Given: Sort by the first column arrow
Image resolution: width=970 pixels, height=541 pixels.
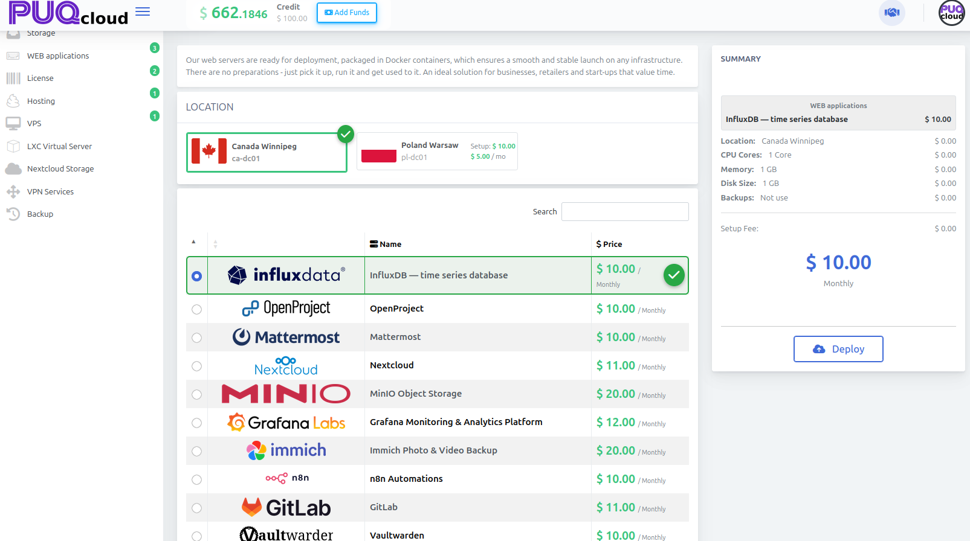Looking at the screenshot, I should (194, 242).
